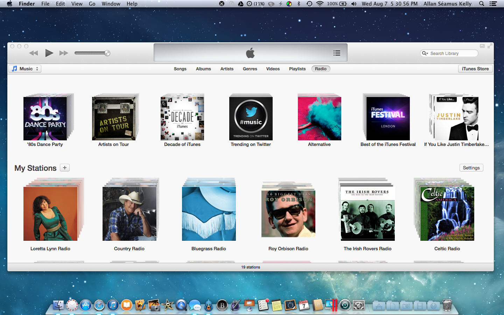Click the iTunes icon in the Dock
The height and width of the screenshot is (315, 504).
[x=113, y=305]
